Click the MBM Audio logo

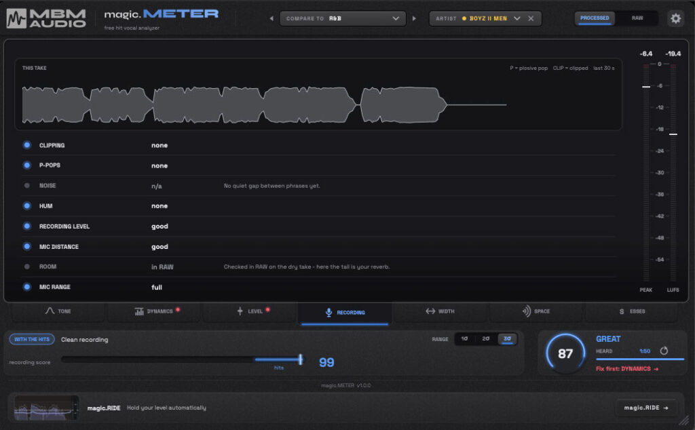[46, 18]
